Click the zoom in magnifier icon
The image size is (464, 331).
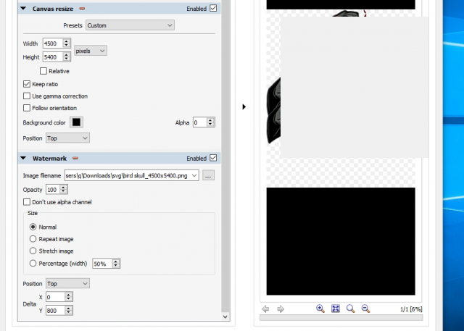320,309
